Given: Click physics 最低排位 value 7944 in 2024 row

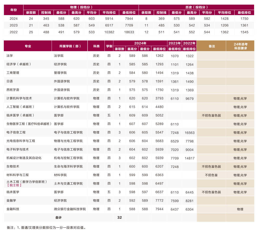Looking at the screenshot, I should pos(129,19).
